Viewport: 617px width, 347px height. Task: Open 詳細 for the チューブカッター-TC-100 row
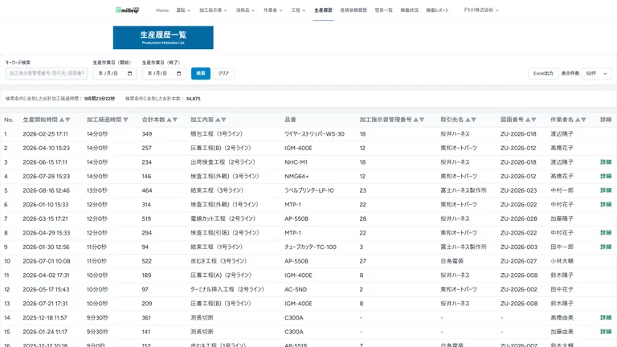pyautogui.click(x=606, y=247)
